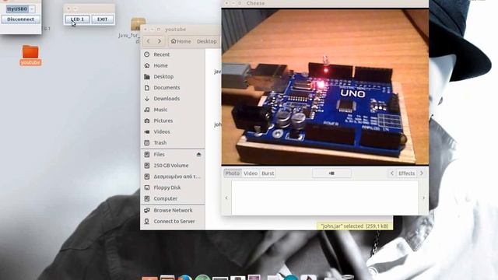Eject the Files volume

[x=198, y=155]
